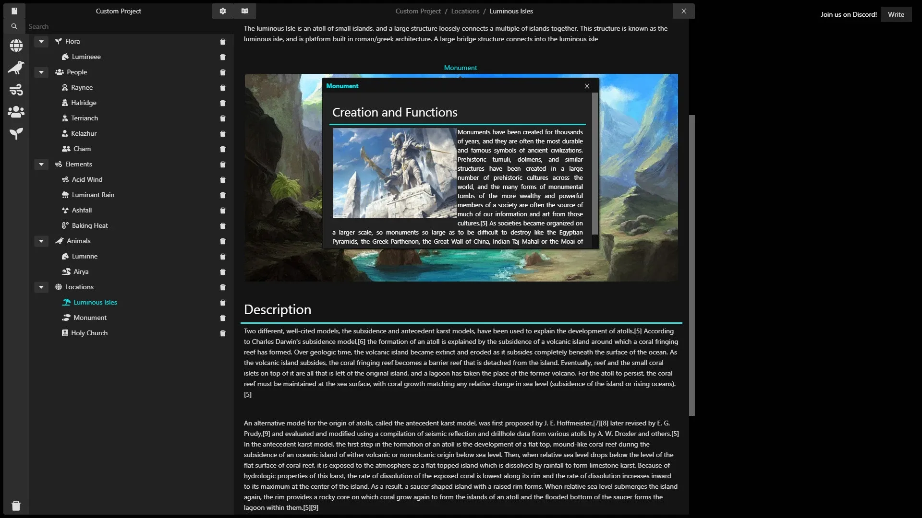The width and height of the screenshot is (922, 518).
Task: Delete the Holy Church entry via trash icon
Action: [222, 333]
